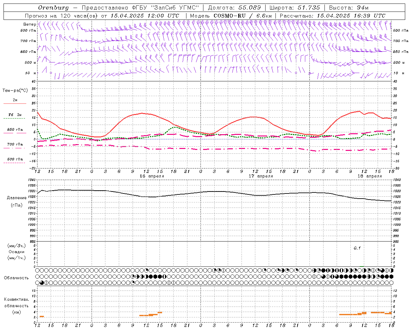Viewport: 410px width, 328px height.
Task: Click the (мм/1ч.) precipitation unit label
Action: 17,258
